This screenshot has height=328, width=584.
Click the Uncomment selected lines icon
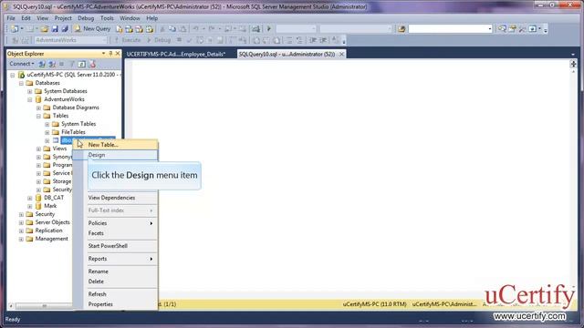[299, 40]
